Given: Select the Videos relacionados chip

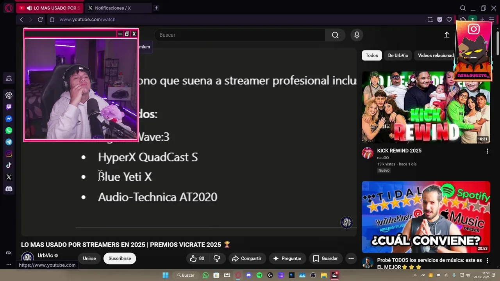Looking at the screenshot, I should (x=436, y=55).
